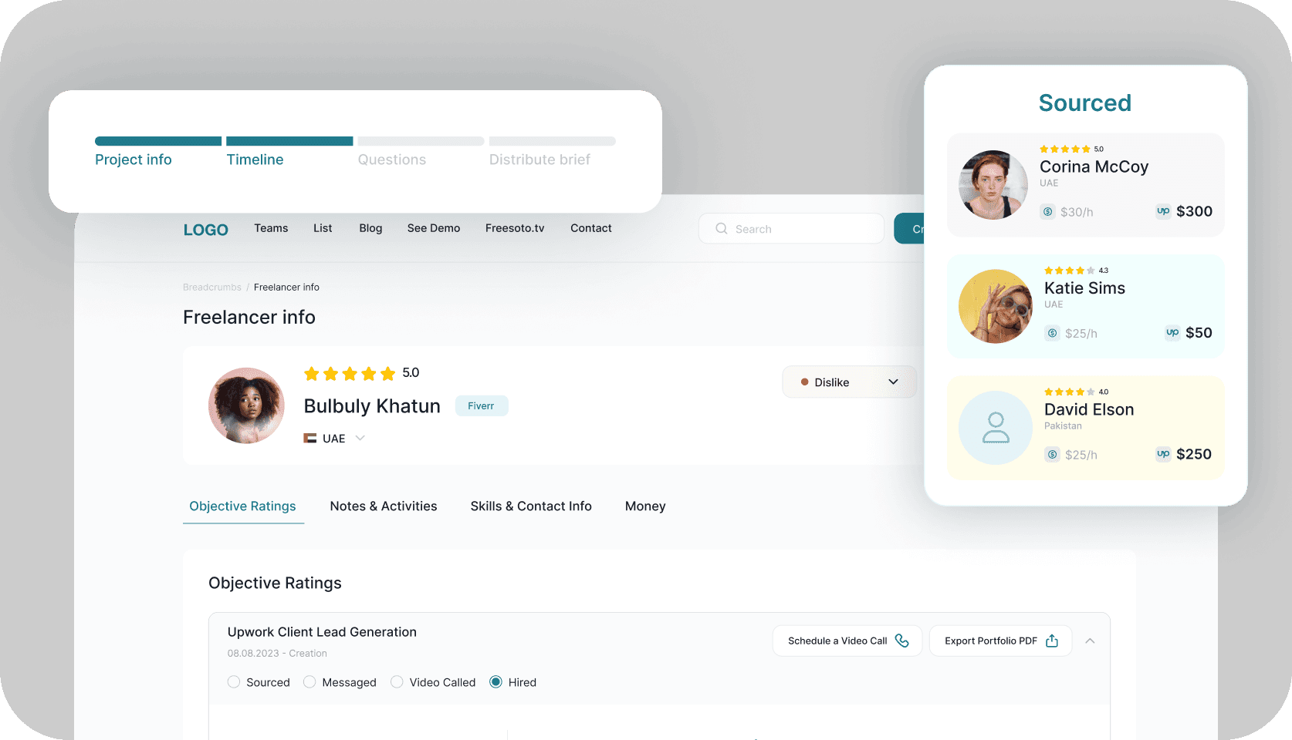
Task: Switch to the Money tab
Action: [x=645, y=506]
